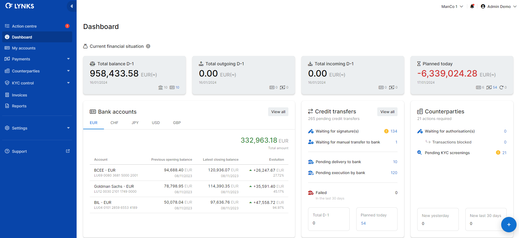Click the Credit transfers arrows icon
519x238 pixels.
(x=311, y=111)
